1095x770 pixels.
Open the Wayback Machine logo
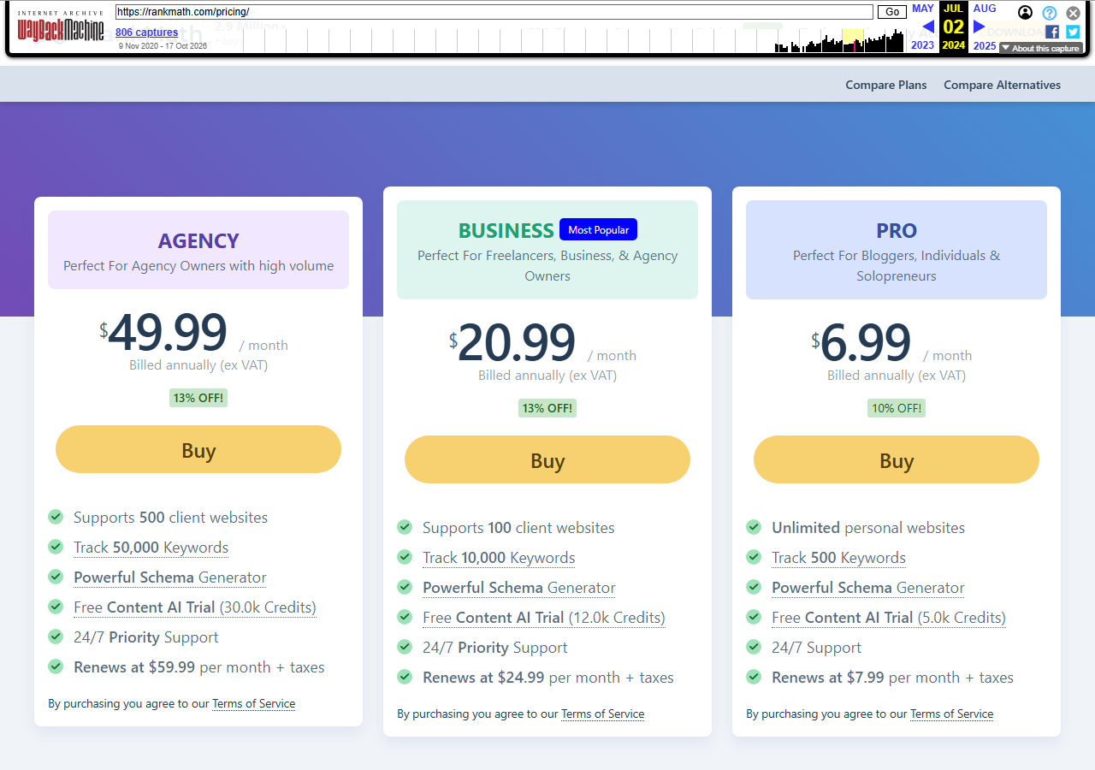click(61, 28)
